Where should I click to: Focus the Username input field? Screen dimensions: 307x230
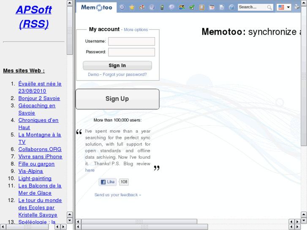(x=132, y=41)
